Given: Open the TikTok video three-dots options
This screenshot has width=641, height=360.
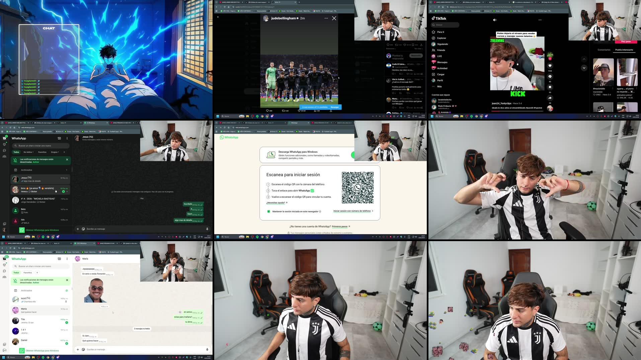Looking at the screenshot, I should point(540,20).
